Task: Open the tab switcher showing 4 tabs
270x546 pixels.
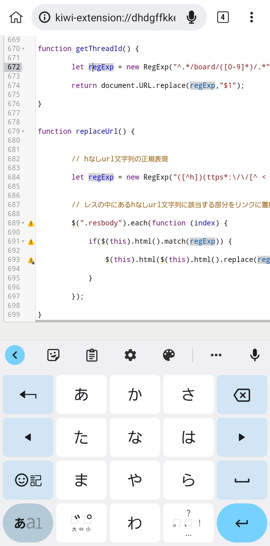Action: [x=223, y=17]
